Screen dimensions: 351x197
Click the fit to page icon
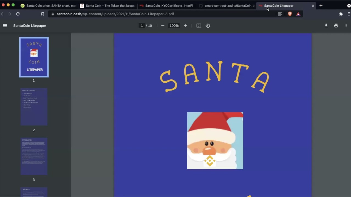coord(199,25)
